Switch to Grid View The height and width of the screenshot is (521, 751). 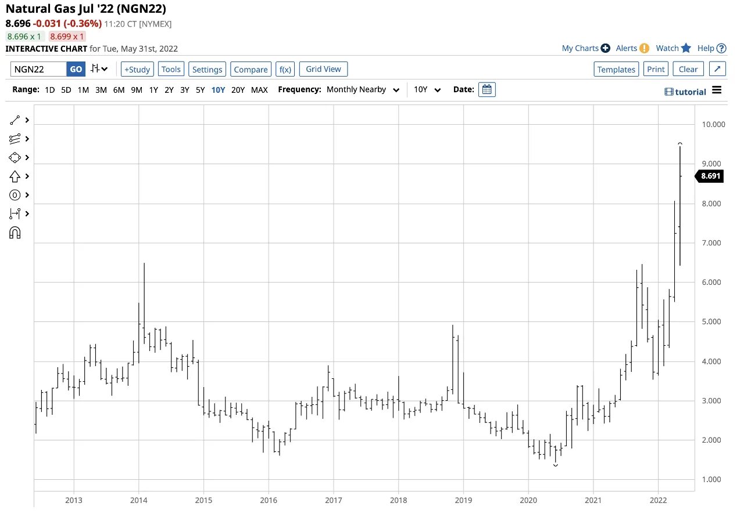(x=323, y=69)
